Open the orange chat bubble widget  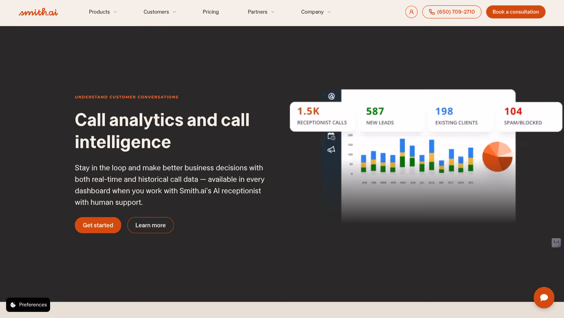pyautogui.click(x=544, y=297)
